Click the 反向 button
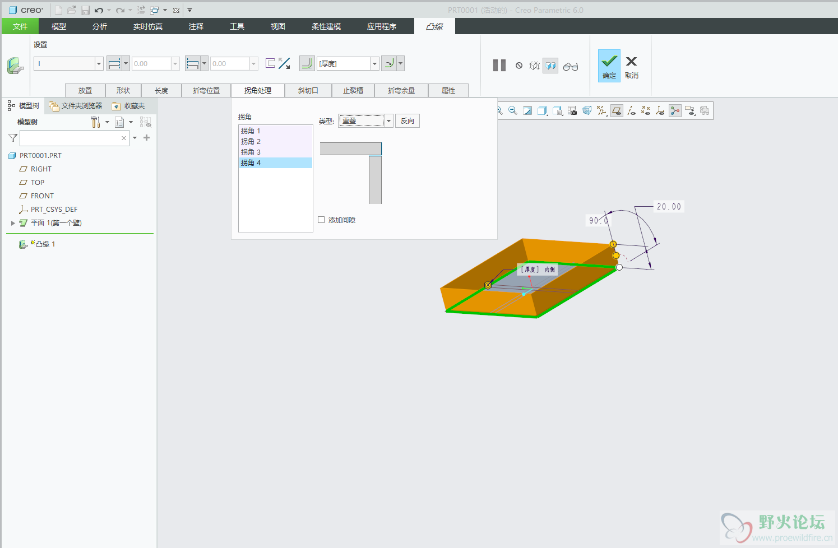838x548 pixels. pyautogui.click(x=408, y=121)
